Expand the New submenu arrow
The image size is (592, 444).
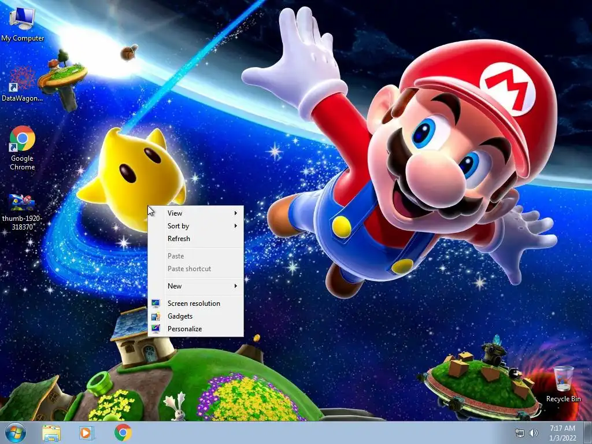tap(236, 286)
